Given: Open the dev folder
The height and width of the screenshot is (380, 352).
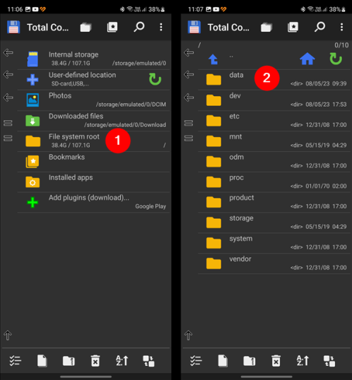Looking at the screenshot, I should pos(274,100).
